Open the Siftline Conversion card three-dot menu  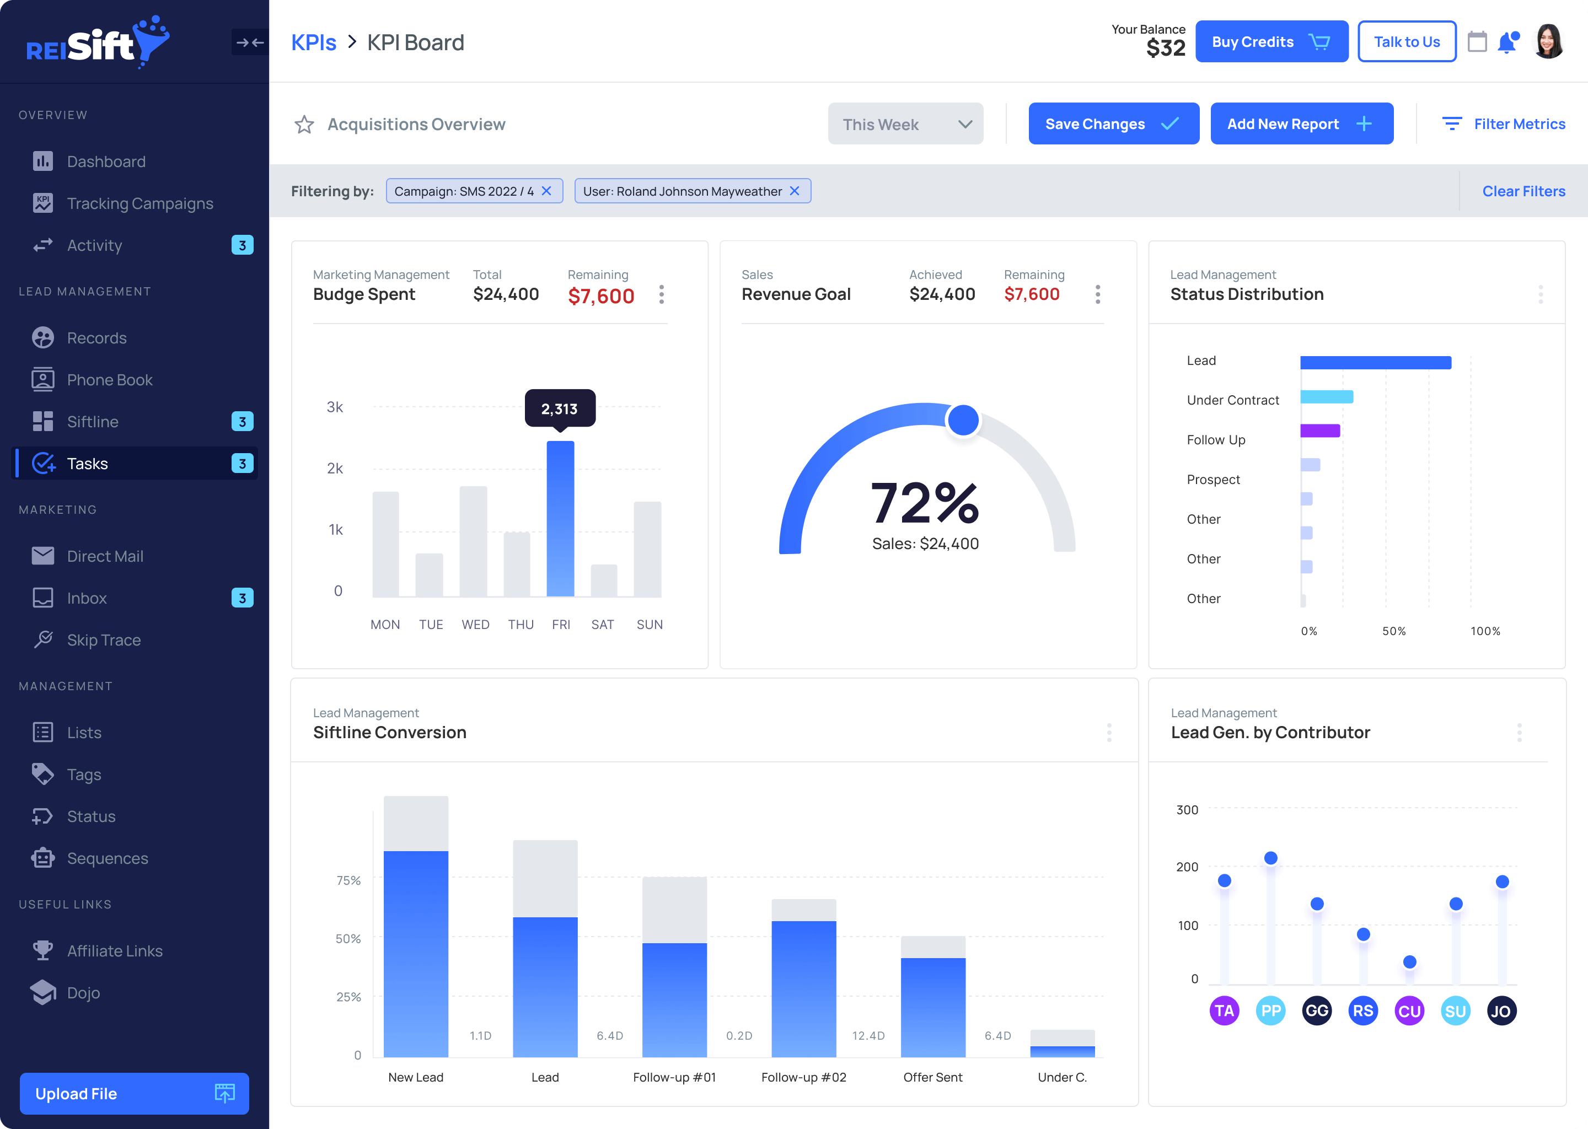(x=1109, y=732)
